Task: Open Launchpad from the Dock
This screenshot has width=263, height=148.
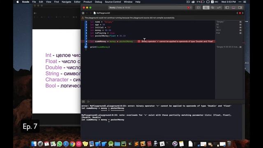Action: click(40, 144)
